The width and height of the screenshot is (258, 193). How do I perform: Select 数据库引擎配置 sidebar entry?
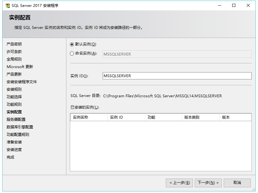coord(20,127)
